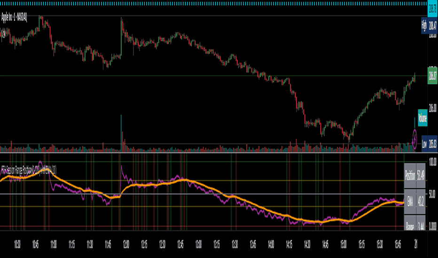Click the 13:15 time axis label

217,244
